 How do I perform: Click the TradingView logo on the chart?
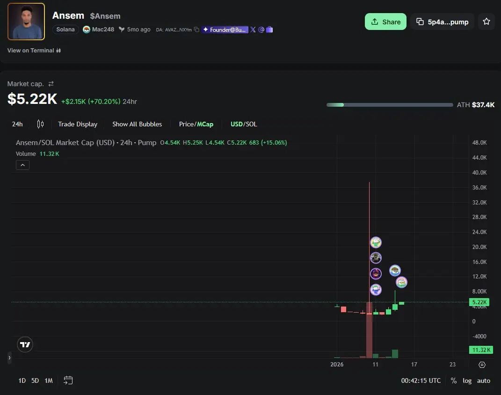click(25, 344)
